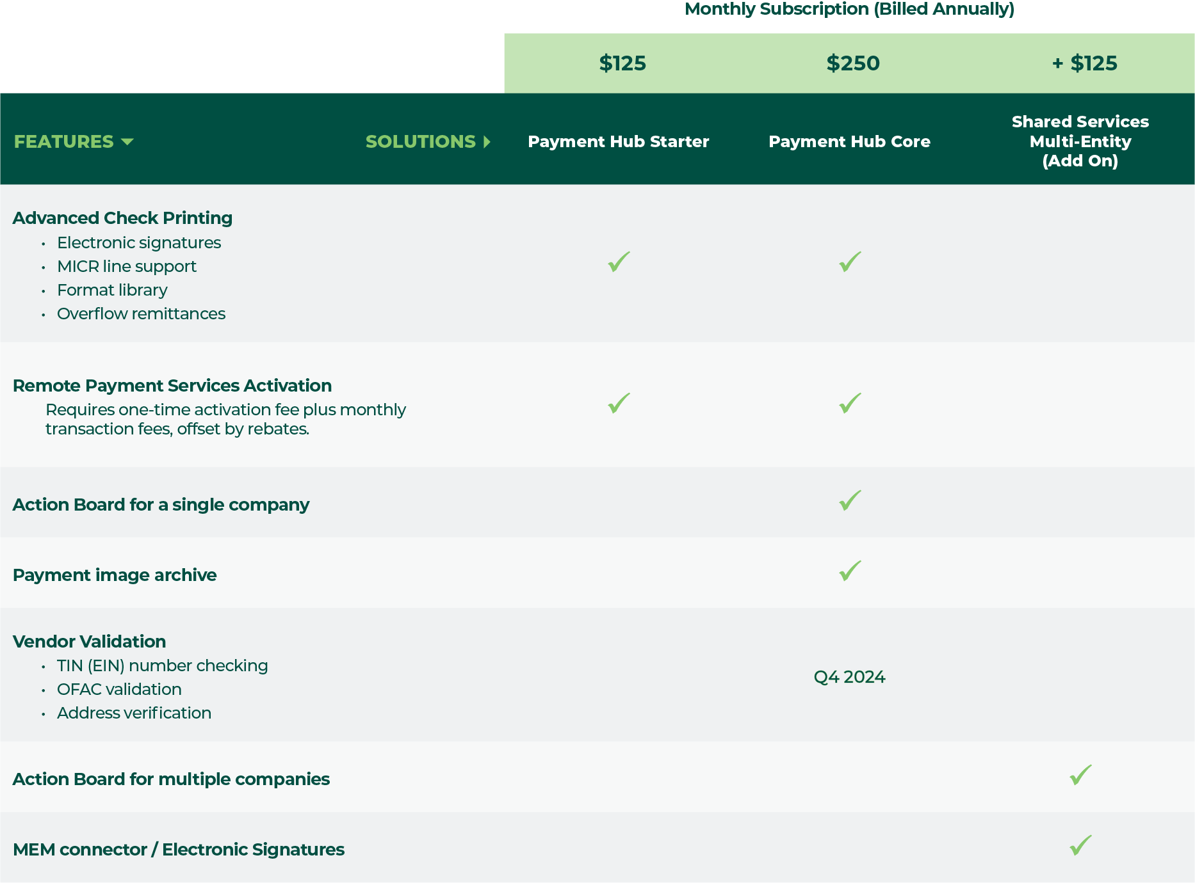The height and width of the screenshot is (883, 1195).
Task: Click checkmark for Action Board multiple companies
Action: (x=1081, y=775)
